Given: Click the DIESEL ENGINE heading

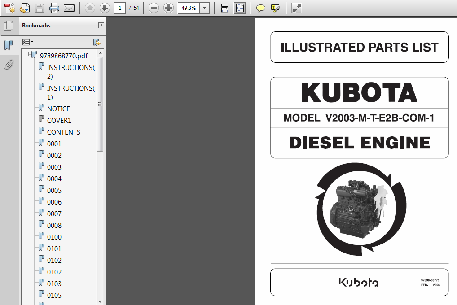Looking at the screenshot, I should [x=360, y=143].
